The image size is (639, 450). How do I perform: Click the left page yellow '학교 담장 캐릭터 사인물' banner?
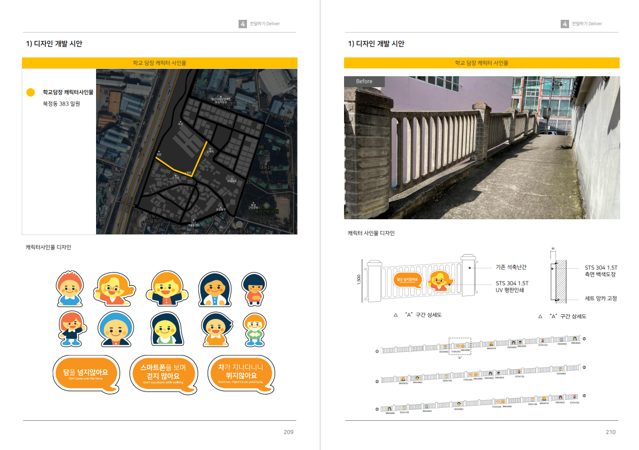pyautogui.click(x=159, y=63)
